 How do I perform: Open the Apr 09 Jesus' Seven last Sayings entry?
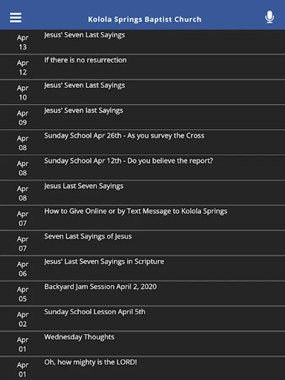click(84, 111)
